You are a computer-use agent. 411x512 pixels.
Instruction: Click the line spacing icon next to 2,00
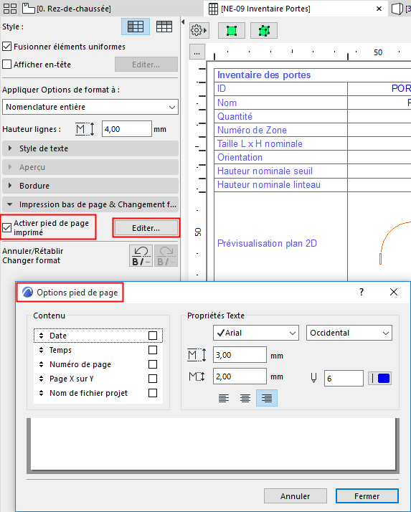click(197, 376)
